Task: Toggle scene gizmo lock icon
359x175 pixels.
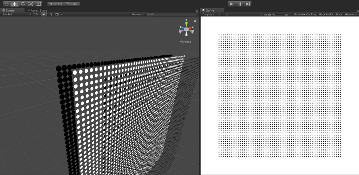Action: (195, 21)
